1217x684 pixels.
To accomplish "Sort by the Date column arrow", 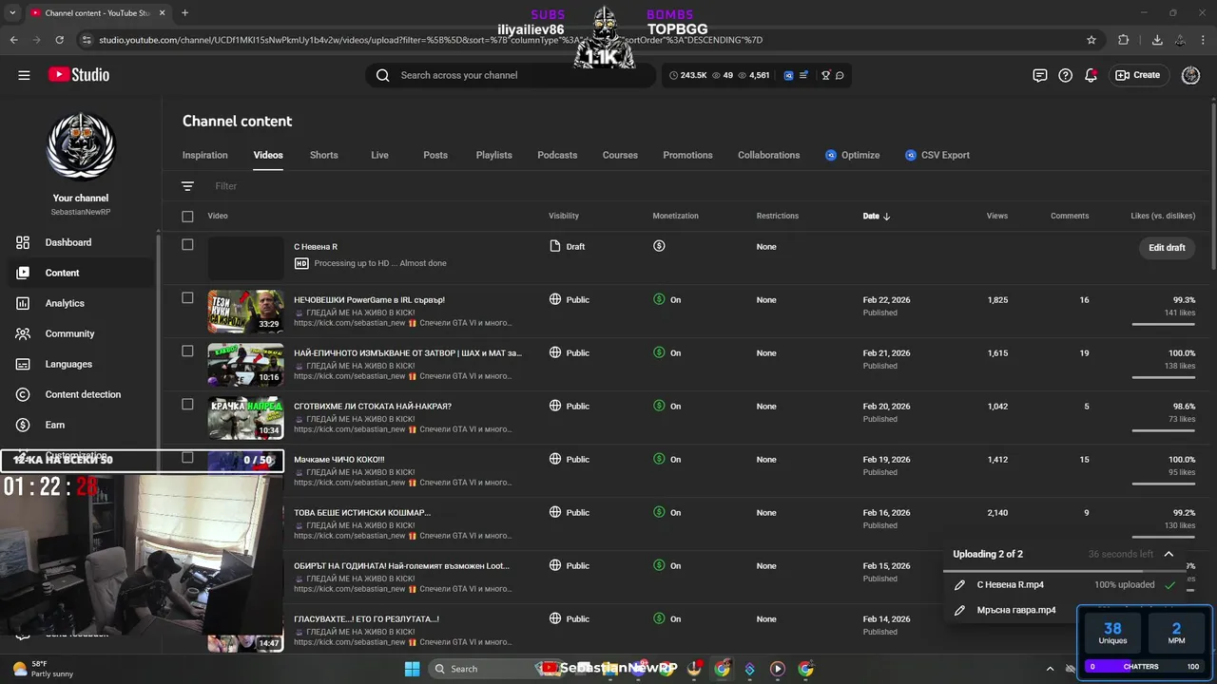I will [x=887, y=217].
